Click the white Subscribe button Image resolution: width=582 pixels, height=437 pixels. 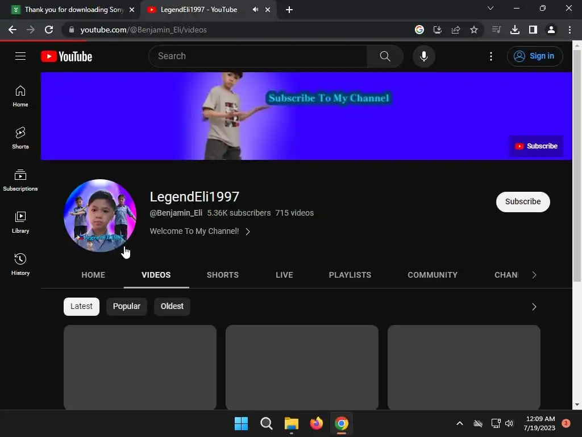[x=523, y=202]
